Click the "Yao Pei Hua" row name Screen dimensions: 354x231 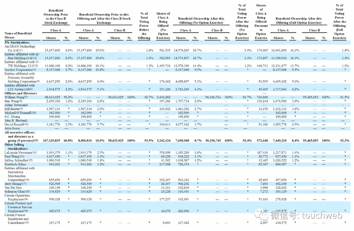13,187
